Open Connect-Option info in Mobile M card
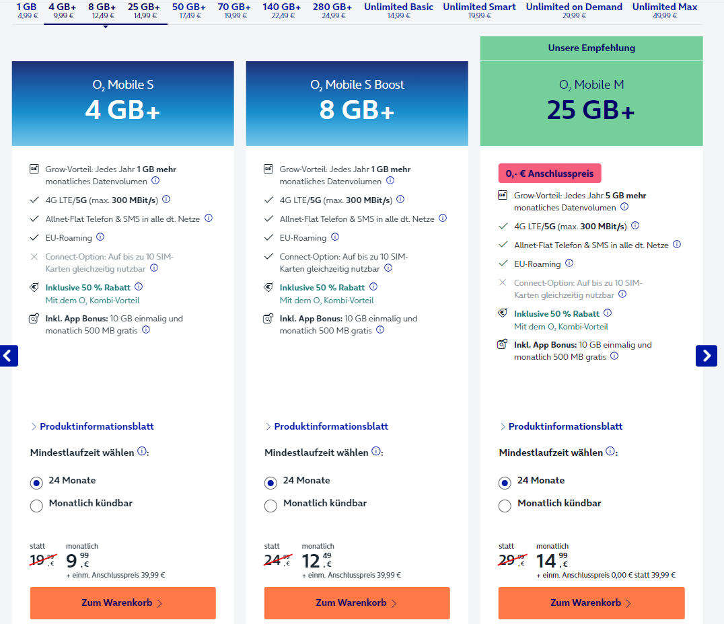Viewport: 724px width, 624px height. (x=622, y=294)
